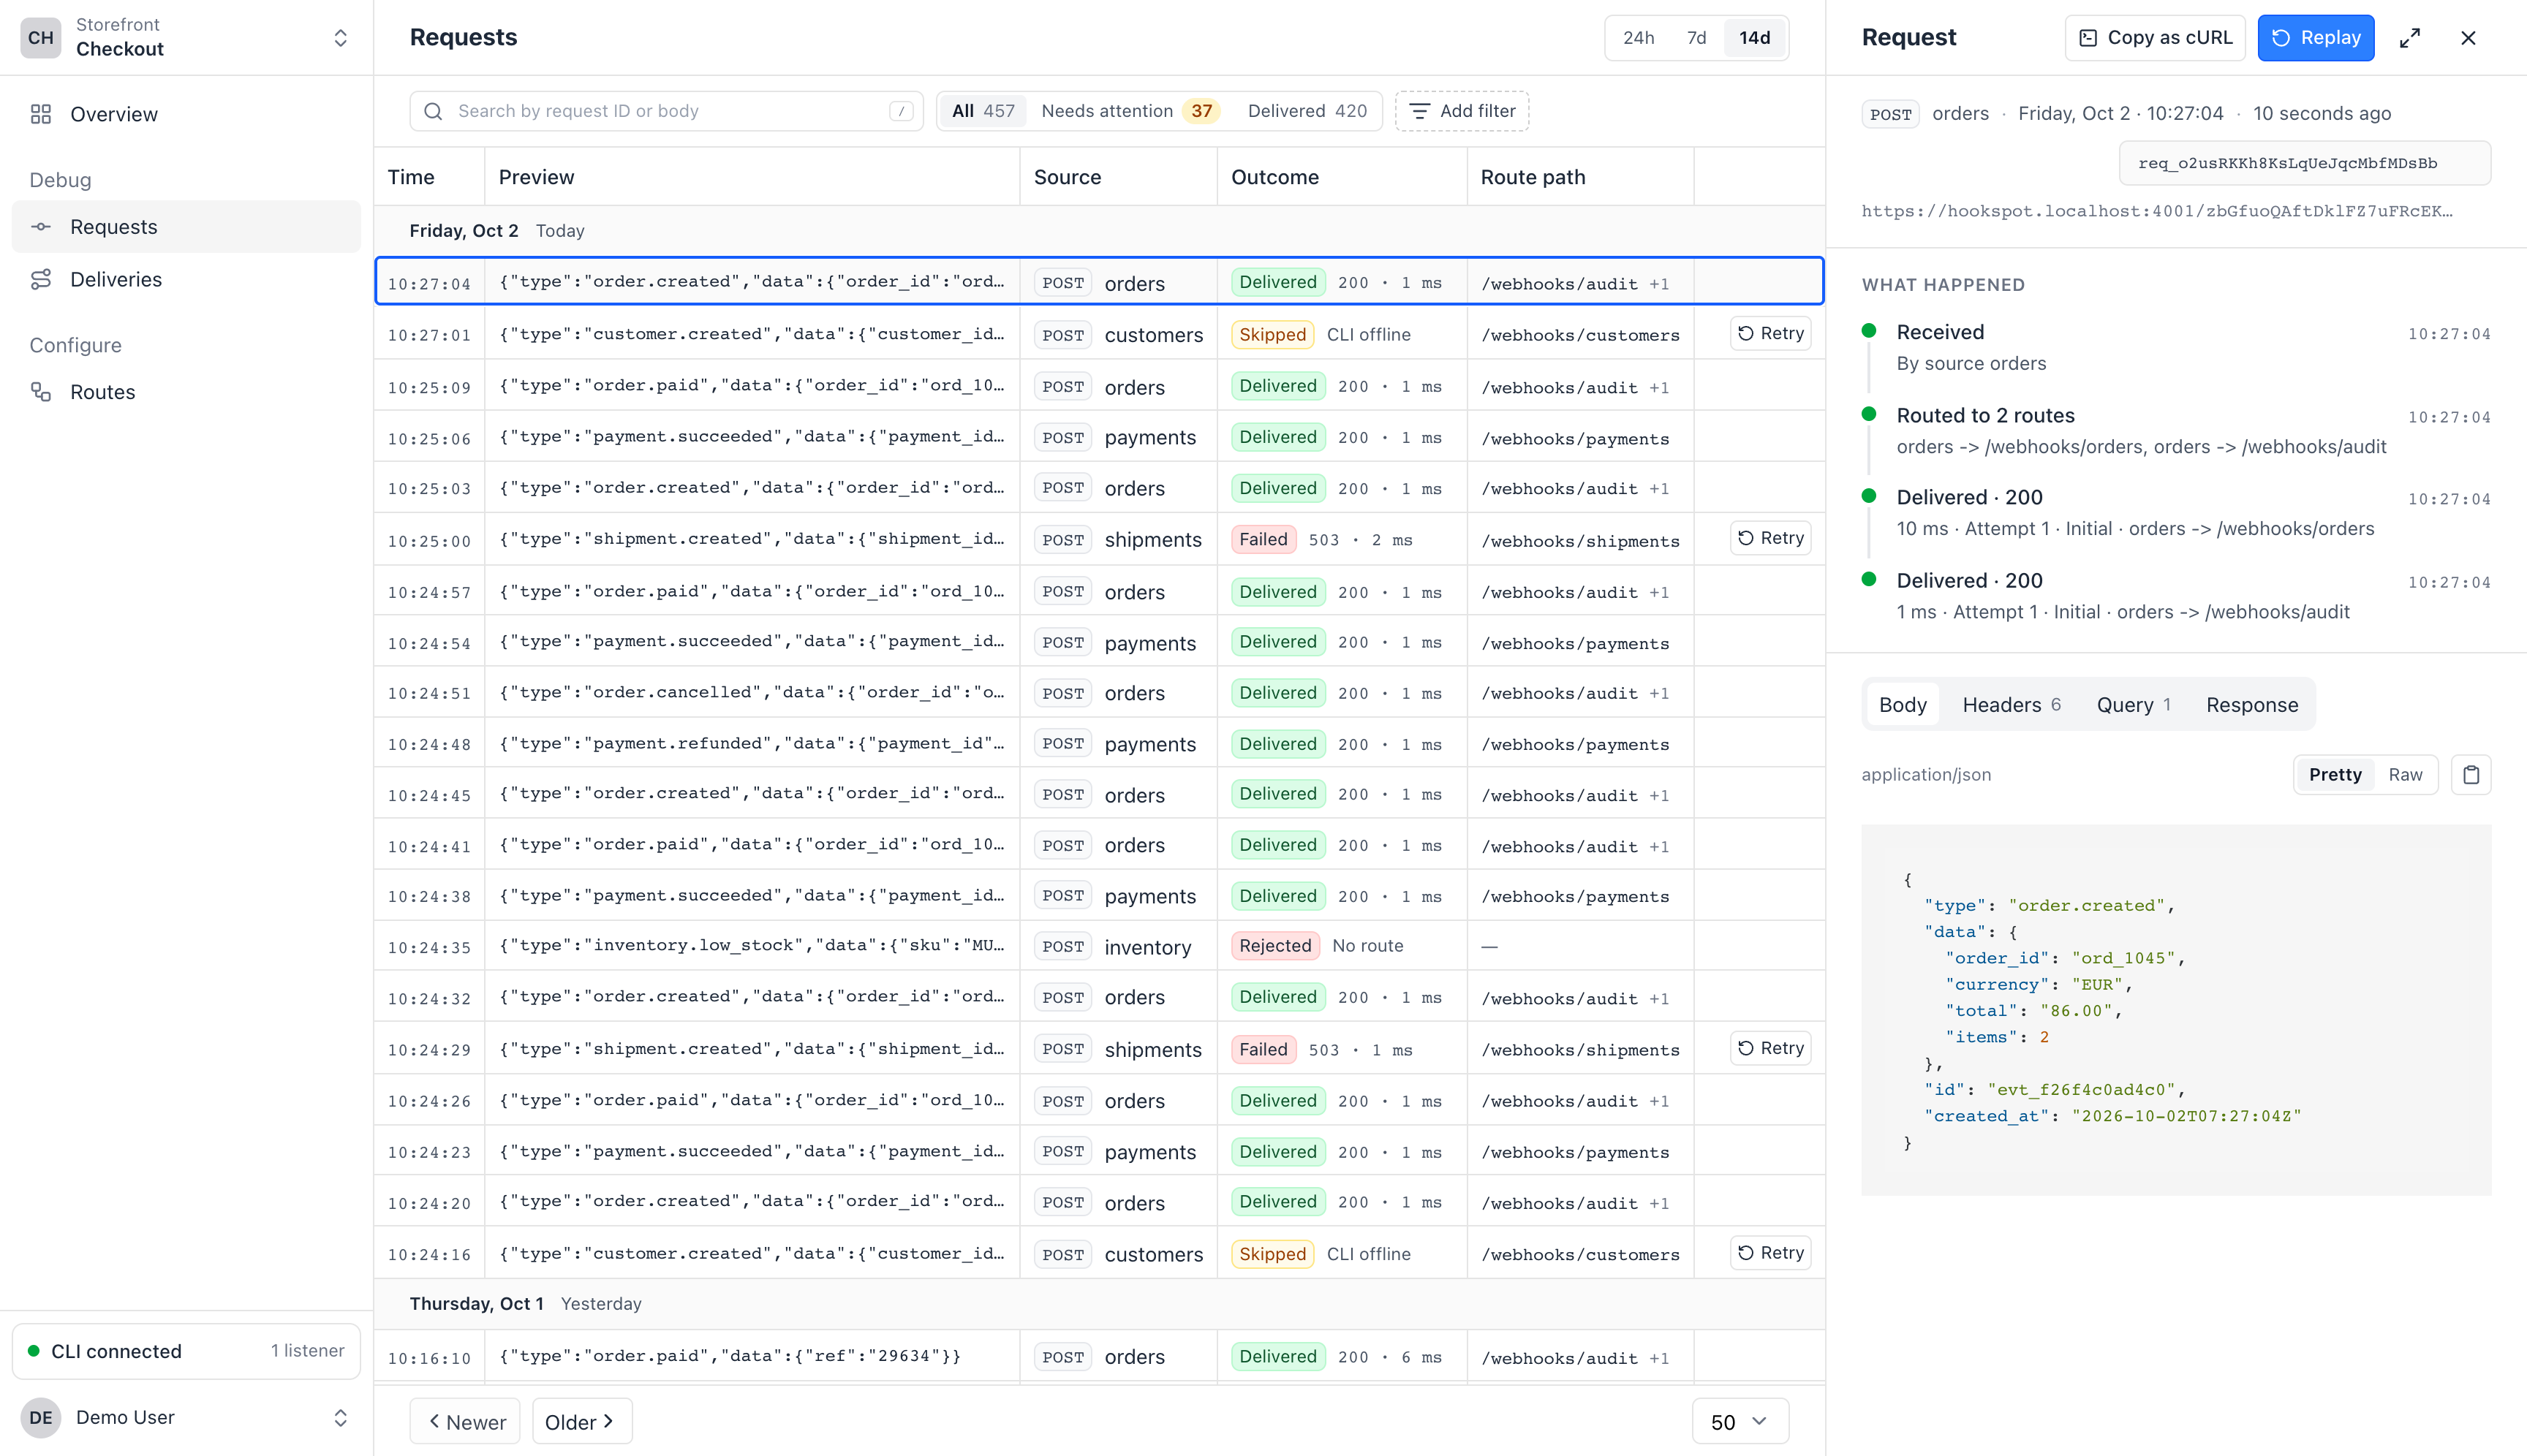
Task: Open the Routes sidebar icon
Action: point(41,392)
